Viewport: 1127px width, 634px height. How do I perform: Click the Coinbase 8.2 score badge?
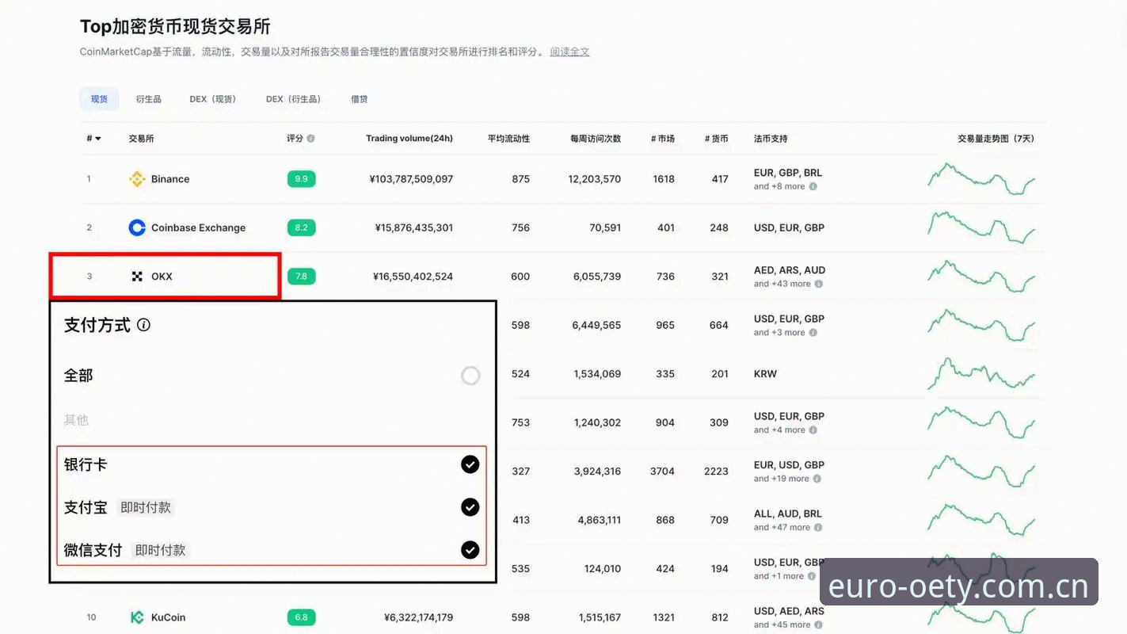[x=302, y=227]
